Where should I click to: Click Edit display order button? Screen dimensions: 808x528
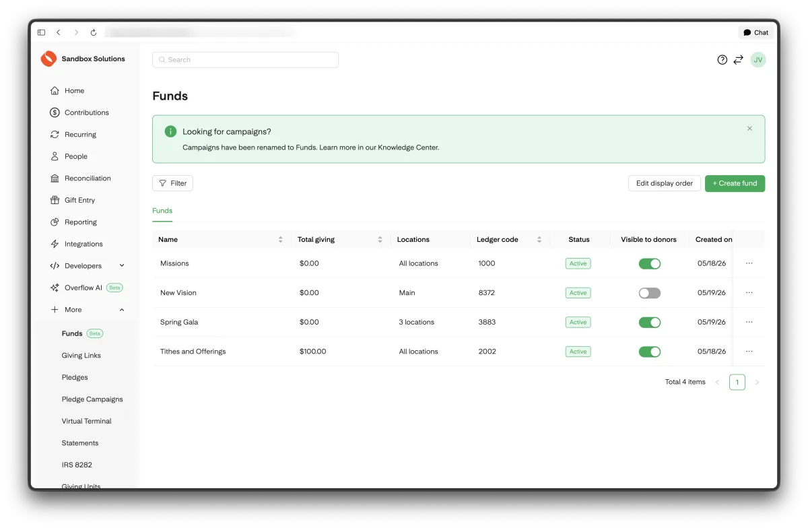665,183
